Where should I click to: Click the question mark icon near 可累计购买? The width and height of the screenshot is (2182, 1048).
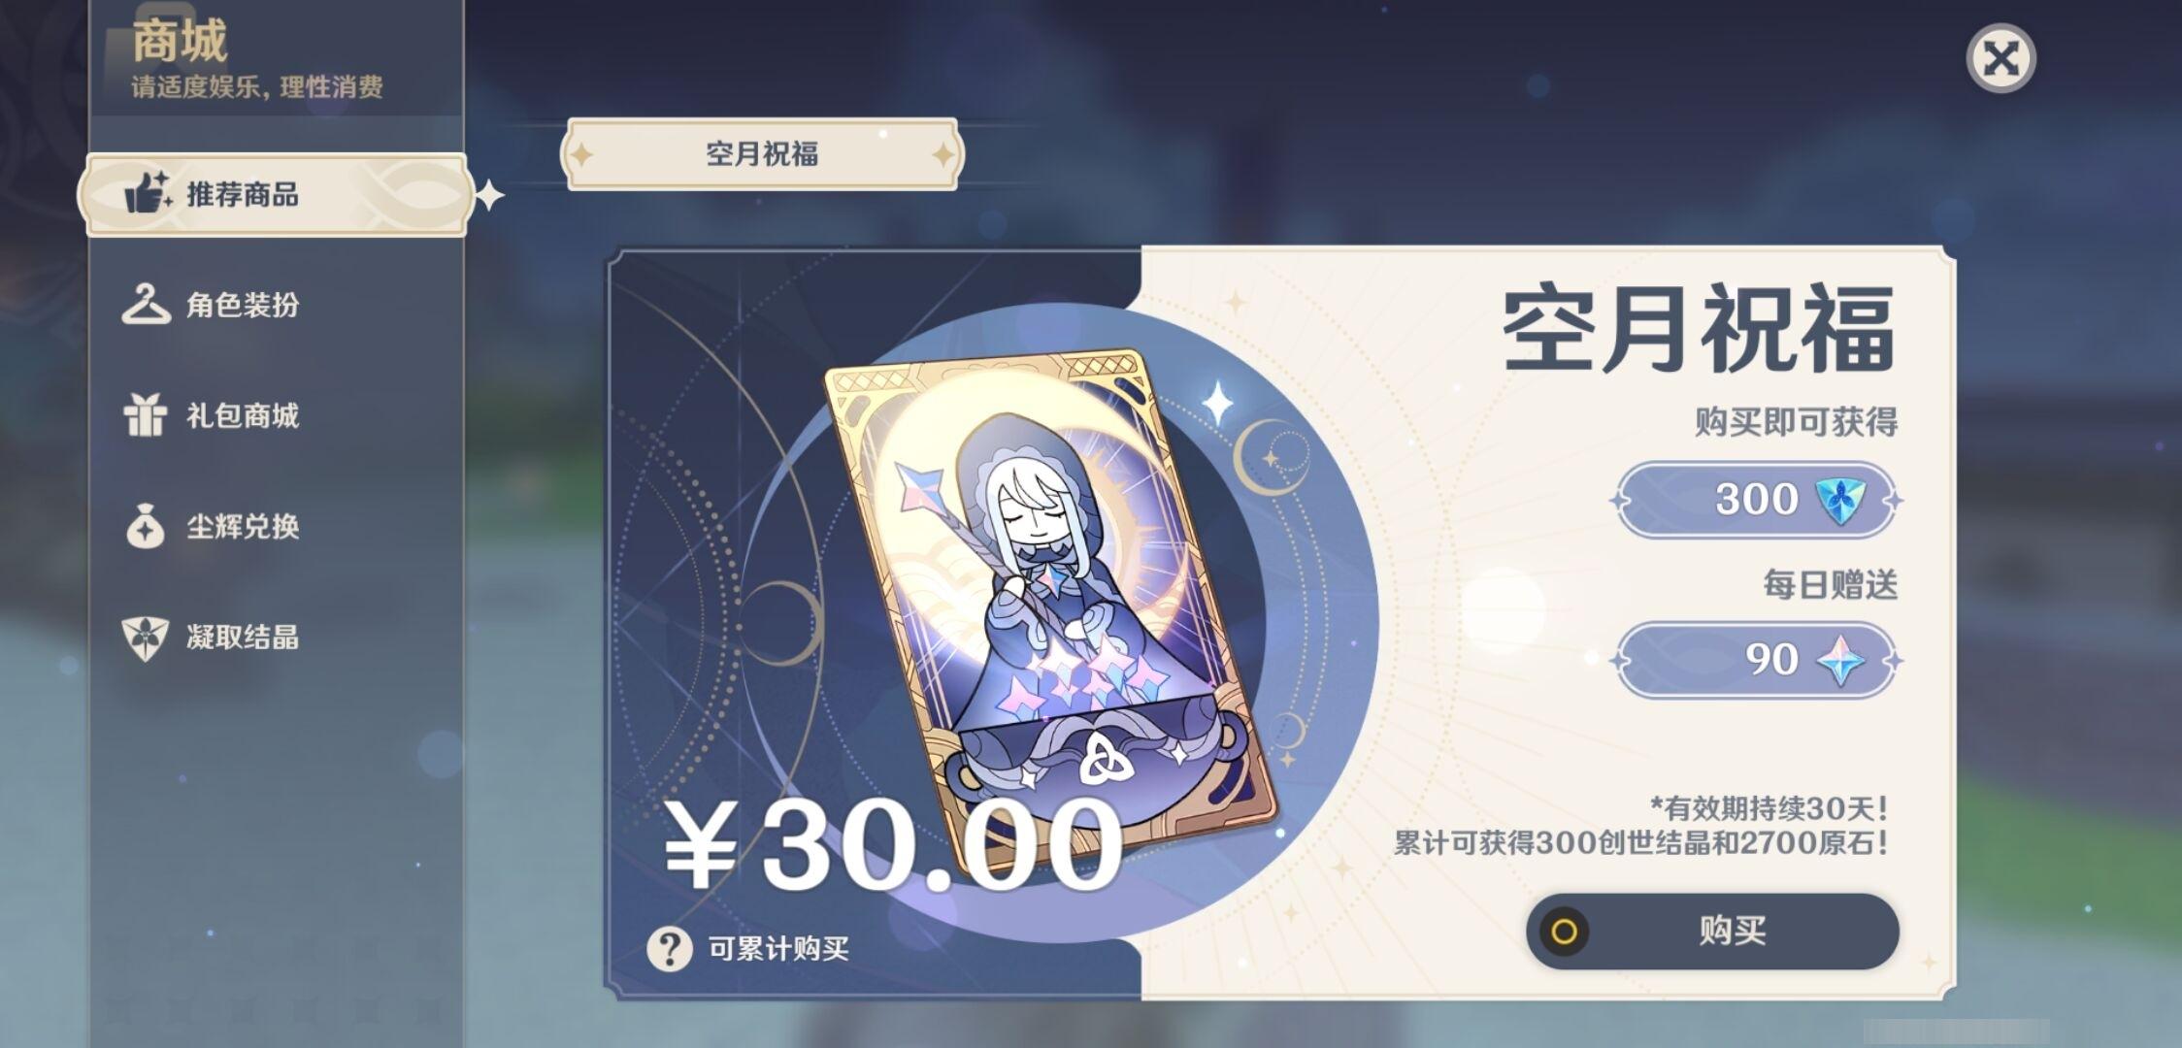coord(670,948)
